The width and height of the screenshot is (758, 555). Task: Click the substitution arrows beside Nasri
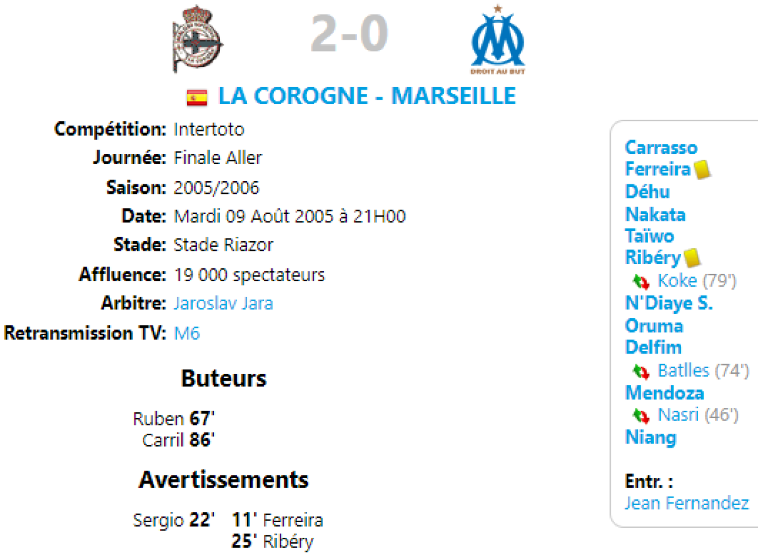pos(641,415)
